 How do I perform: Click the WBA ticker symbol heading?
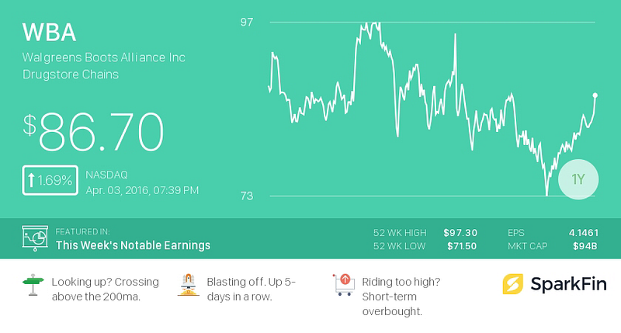[x=49, y=33]
